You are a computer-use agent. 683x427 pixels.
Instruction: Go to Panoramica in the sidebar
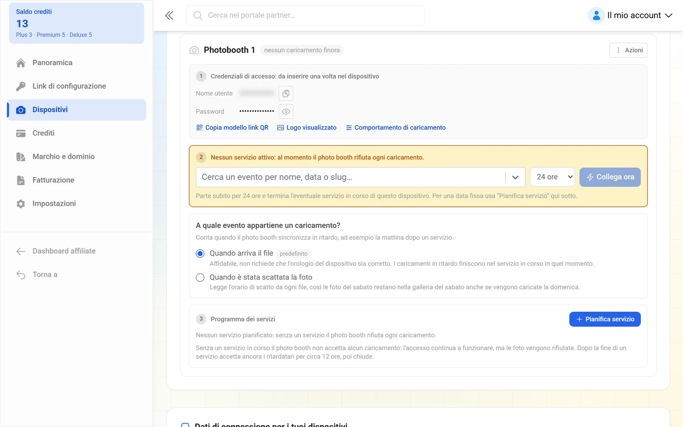76,63
